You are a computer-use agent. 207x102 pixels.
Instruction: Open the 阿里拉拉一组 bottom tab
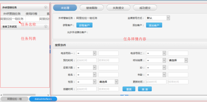pyautogui.click(x=14, y=99)
